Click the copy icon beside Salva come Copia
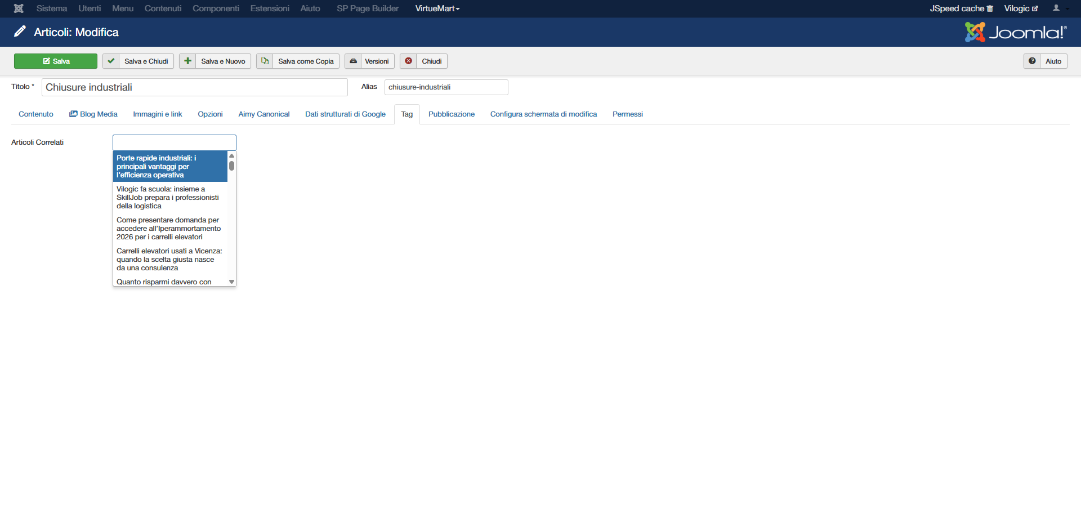Image resolution: width=1081 pixels, height=513 pixels. [265, 61]
